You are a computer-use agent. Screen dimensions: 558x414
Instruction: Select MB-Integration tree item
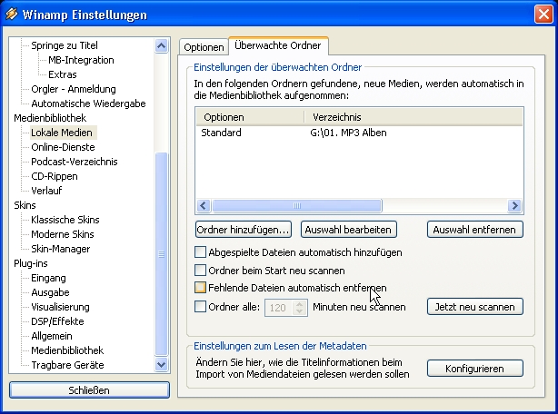point(81,60)
